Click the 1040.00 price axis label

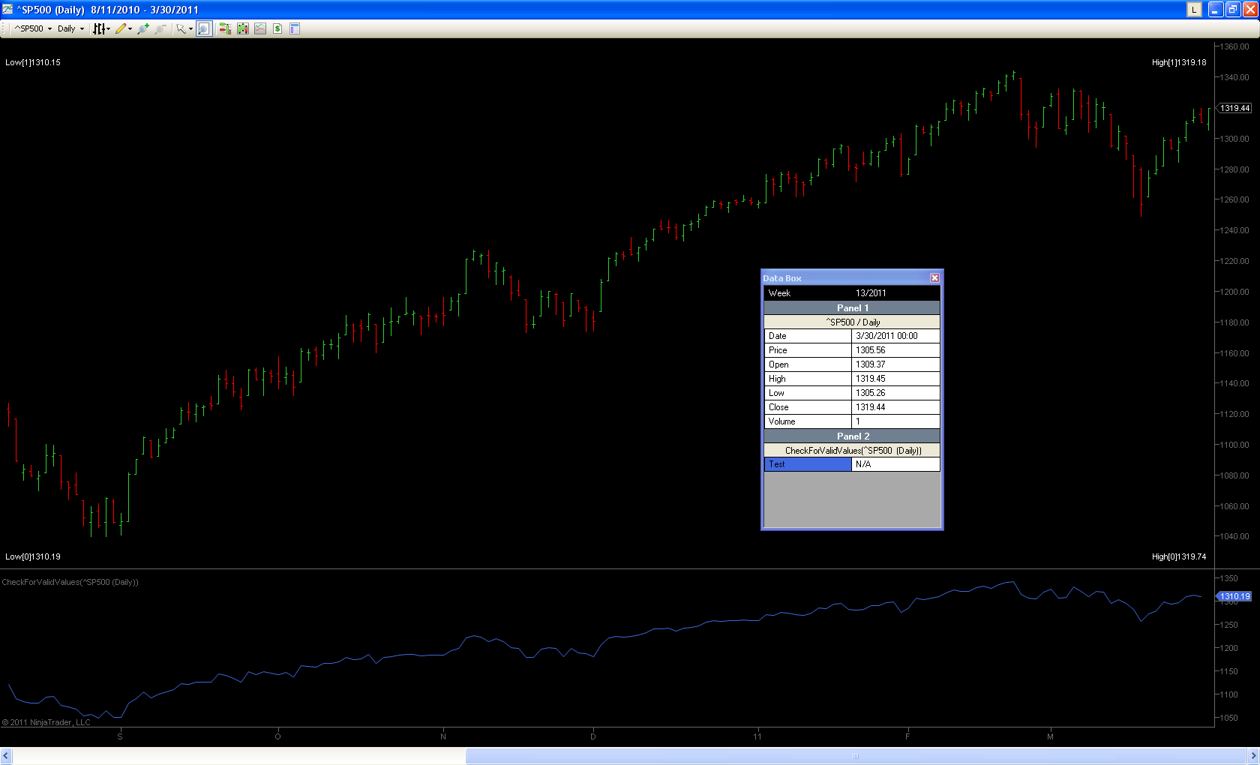coord(1234,536)
